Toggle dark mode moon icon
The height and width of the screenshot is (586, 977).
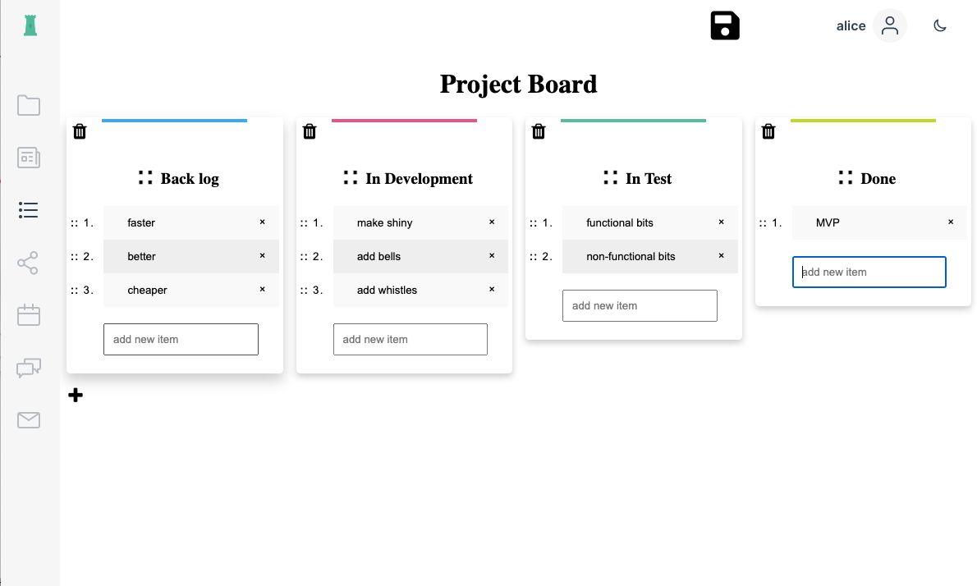pos(940,26)
